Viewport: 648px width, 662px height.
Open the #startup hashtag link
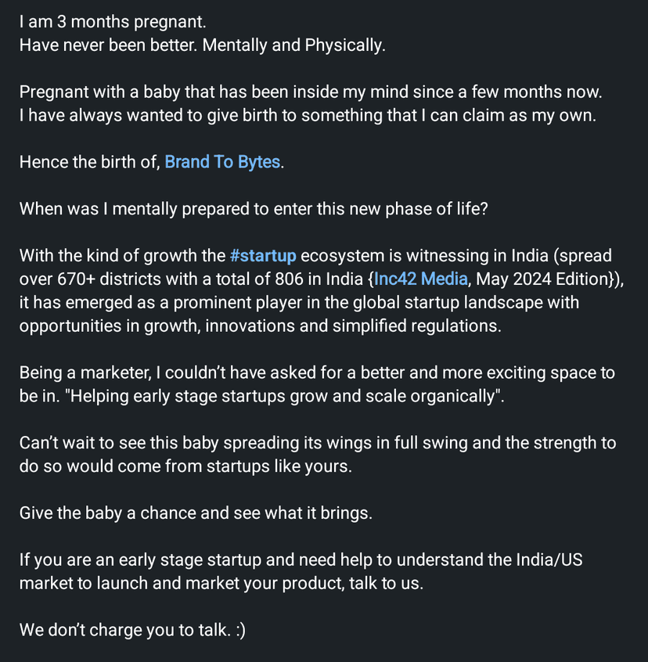[x=263, y=256]
